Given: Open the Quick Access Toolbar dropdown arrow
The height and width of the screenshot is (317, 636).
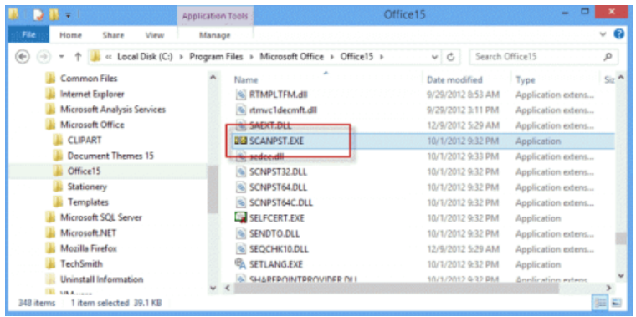Looking at the screenshot, I should (x=68, y=15).
